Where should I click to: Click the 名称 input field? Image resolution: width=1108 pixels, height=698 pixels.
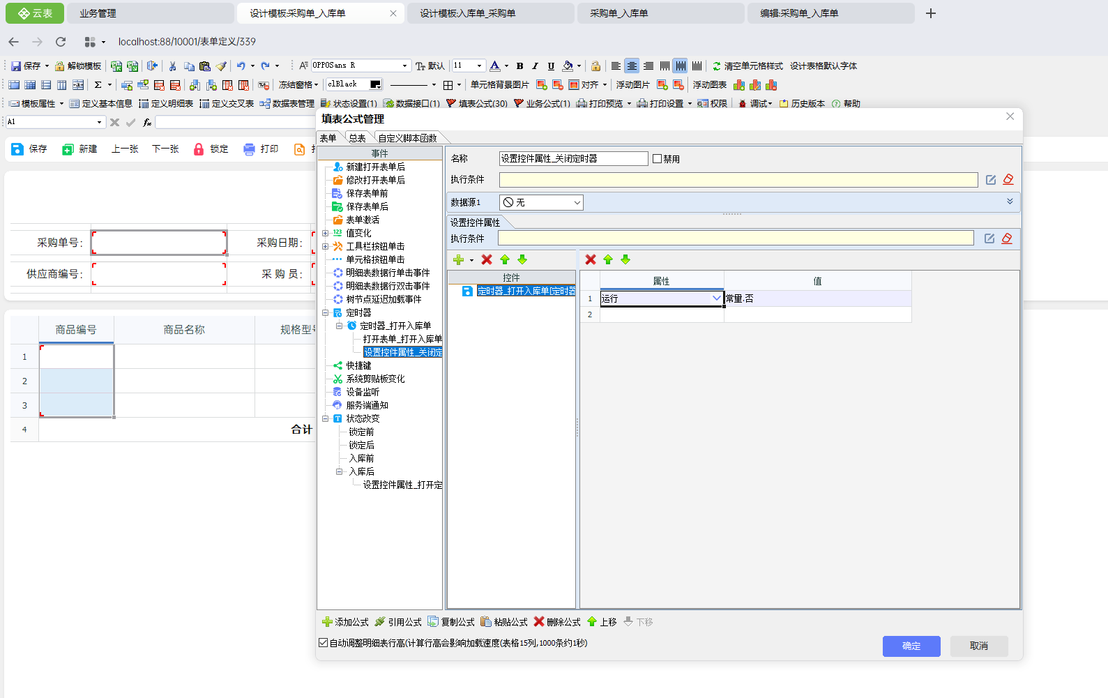573,159
